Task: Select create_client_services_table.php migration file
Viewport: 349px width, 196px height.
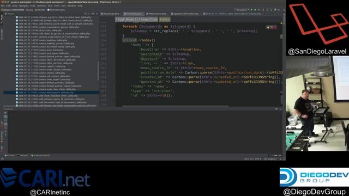Action: [x=44, y=63]
